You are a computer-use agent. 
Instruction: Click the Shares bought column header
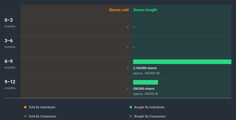click(x=145, y=10)
